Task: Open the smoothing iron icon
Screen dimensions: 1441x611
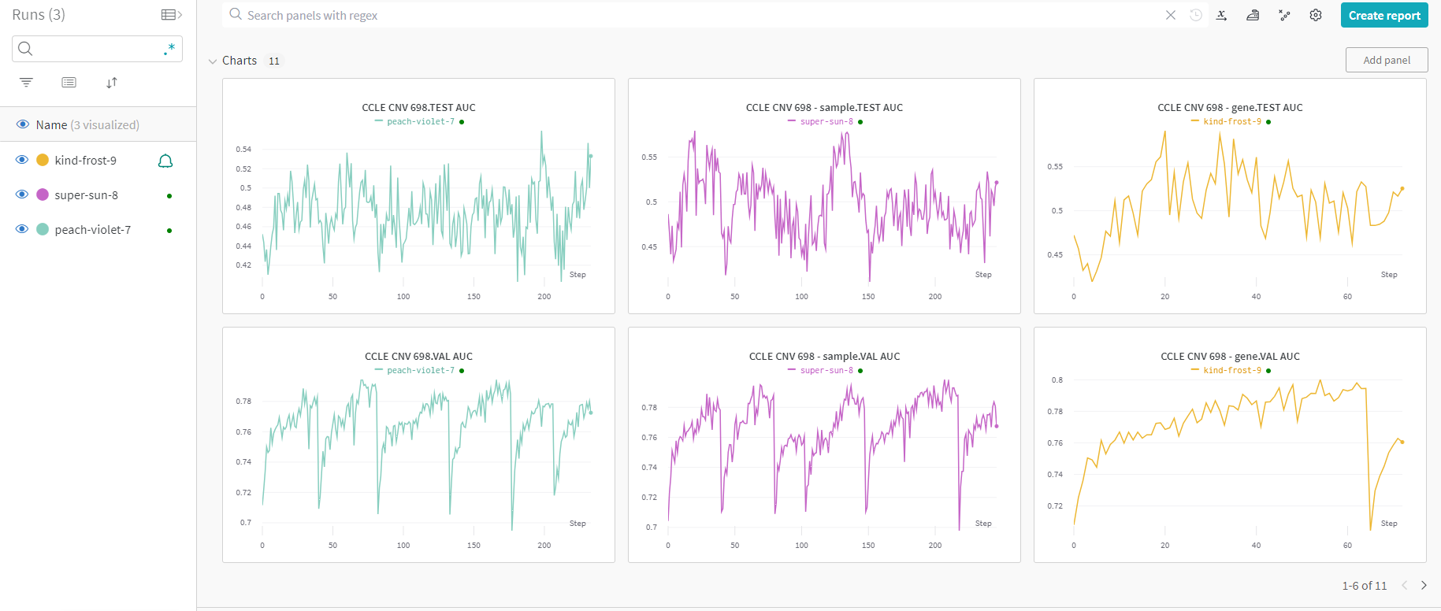Action: coord(1253,15)
